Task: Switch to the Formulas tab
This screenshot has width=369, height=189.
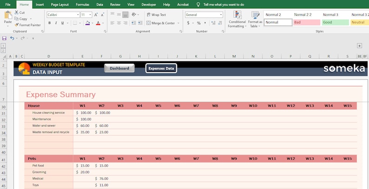Action: click(82, 5)
